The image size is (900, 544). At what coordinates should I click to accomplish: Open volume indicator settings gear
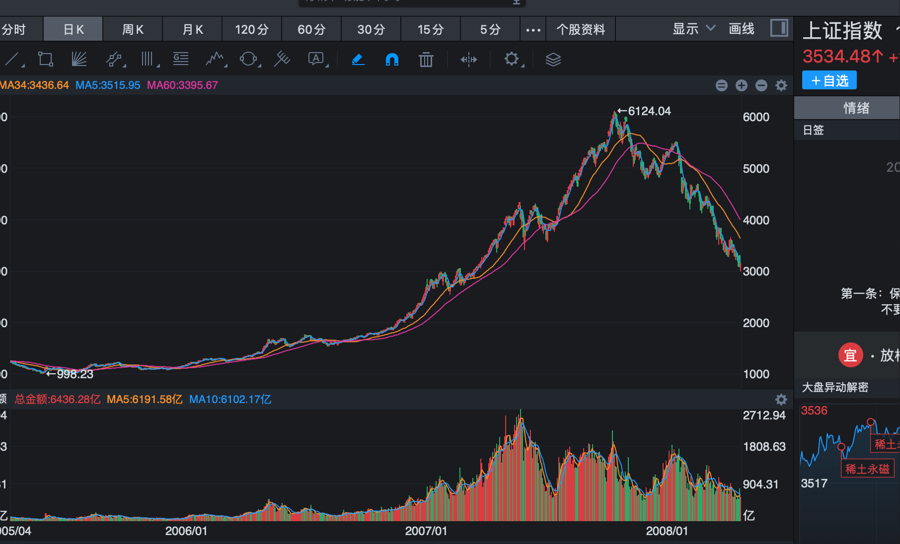coord(781,400)
